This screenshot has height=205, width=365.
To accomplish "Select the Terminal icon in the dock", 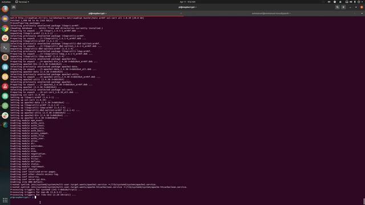I will [x=5, y=48].
